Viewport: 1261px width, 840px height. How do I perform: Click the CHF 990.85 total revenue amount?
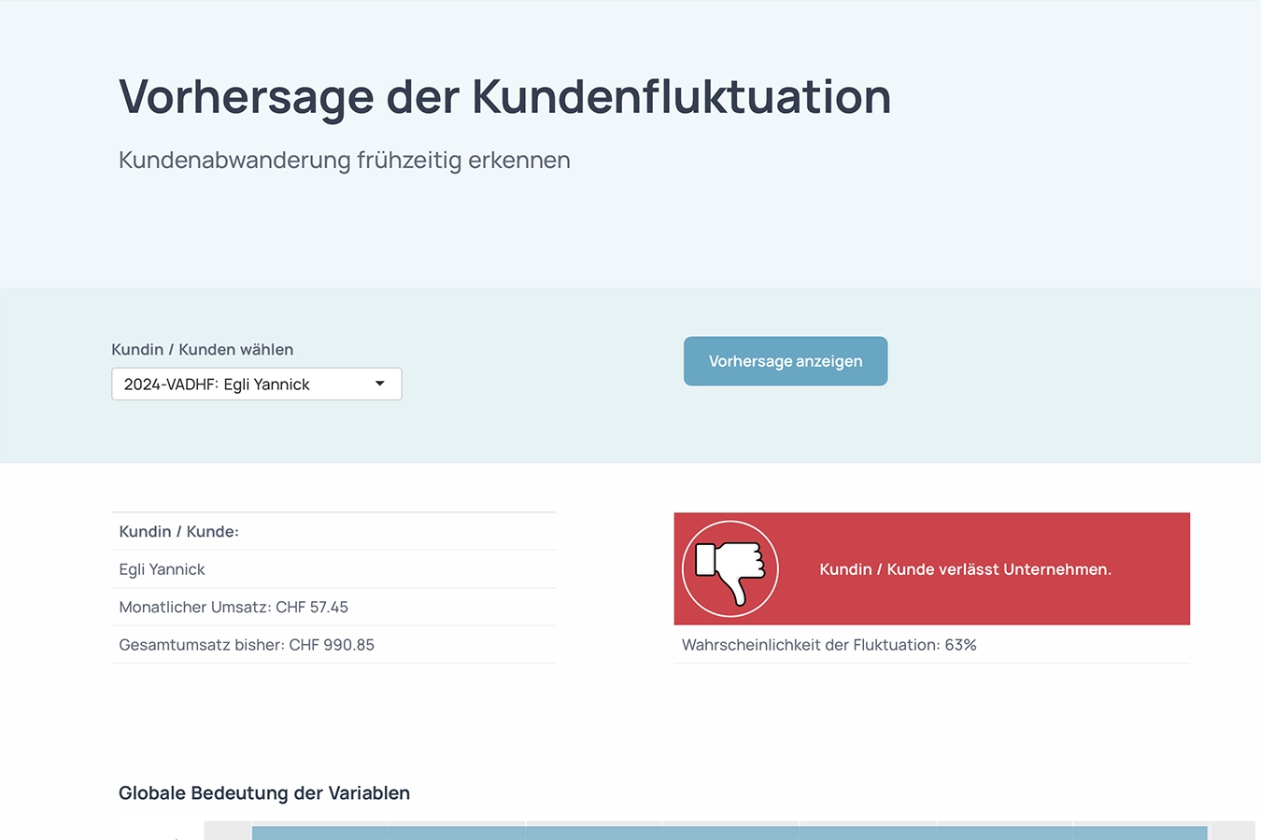(332, 645)
